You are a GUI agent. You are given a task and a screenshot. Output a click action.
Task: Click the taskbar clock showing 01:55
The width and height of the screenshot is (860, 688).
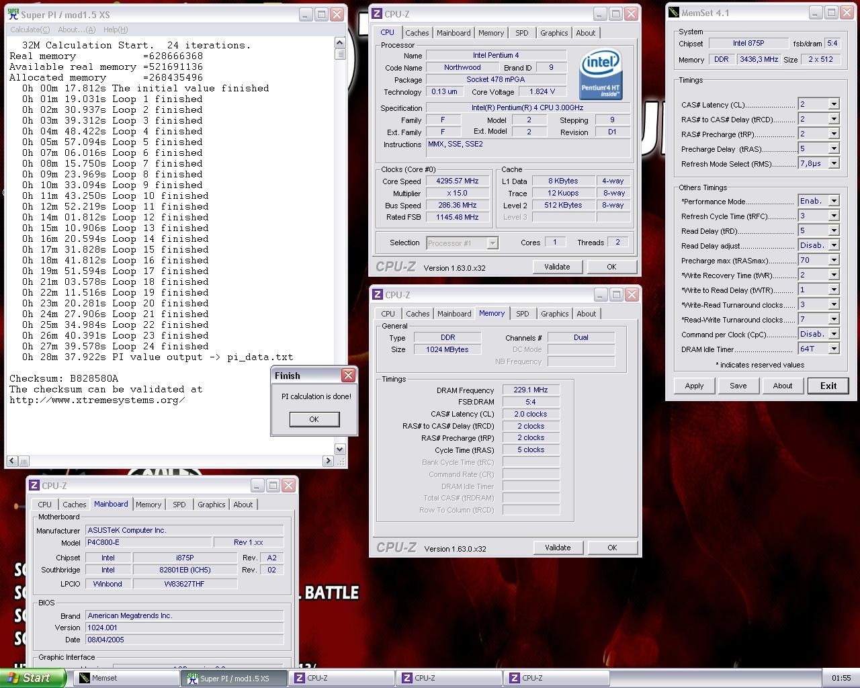pos(841,678)
